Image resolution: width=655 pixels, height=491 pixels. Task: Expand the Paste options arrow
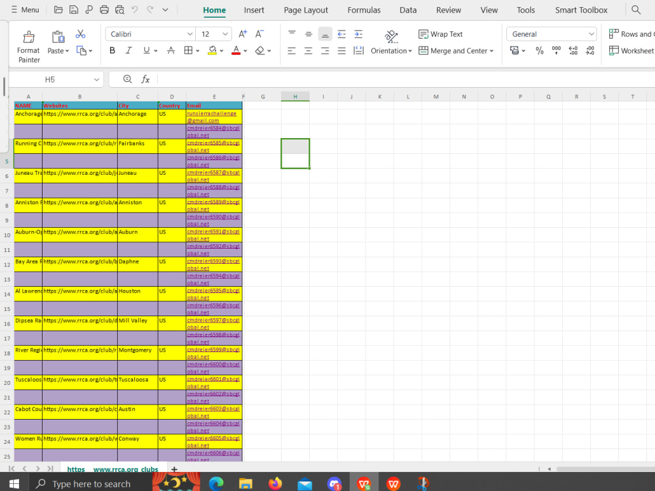point(67,51)
